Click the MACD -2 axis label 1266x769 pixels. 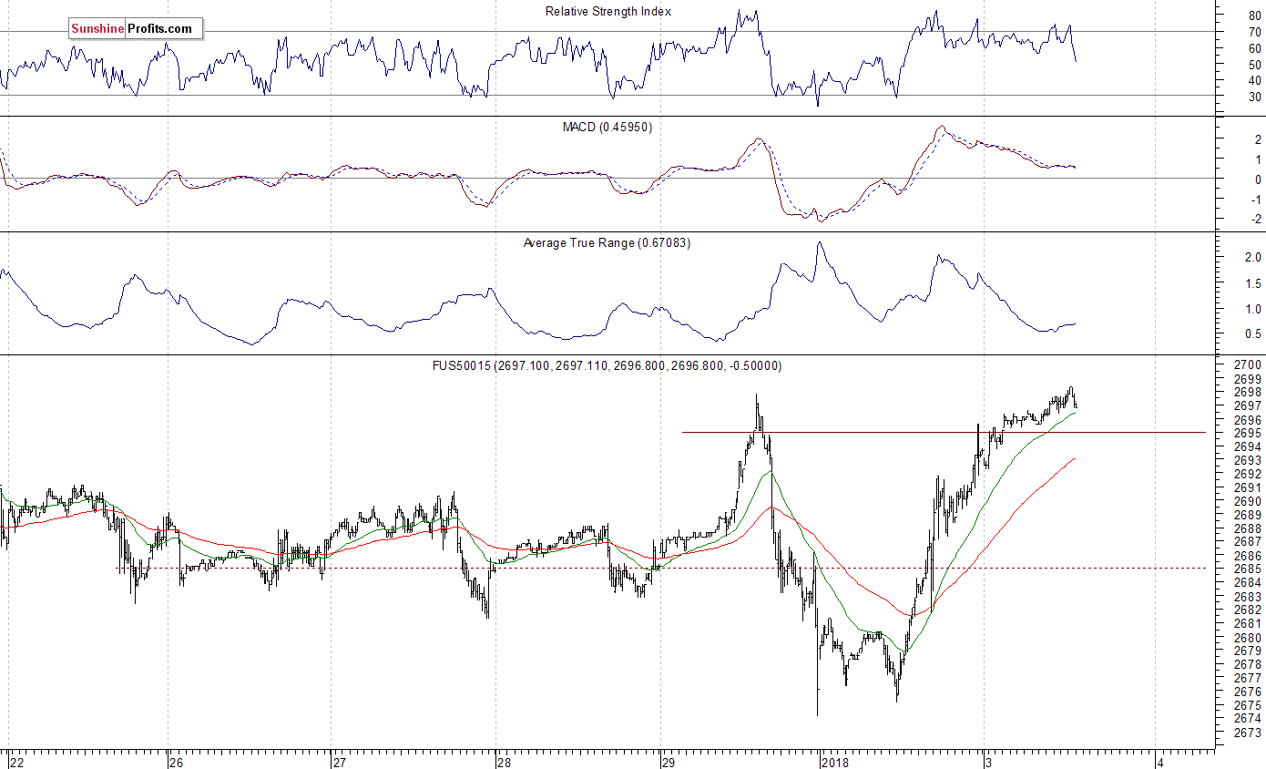pos(1255,219)
